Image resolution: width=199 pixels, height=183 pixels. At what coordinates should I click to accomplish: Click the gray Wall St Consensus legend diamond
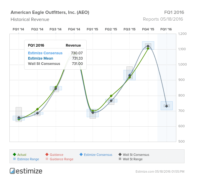click(x=120, y=154)
